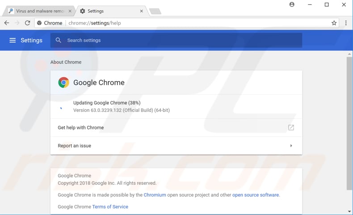Click the Updating Google Chrome (38%) text
The image size is (353, 215).
107,103
